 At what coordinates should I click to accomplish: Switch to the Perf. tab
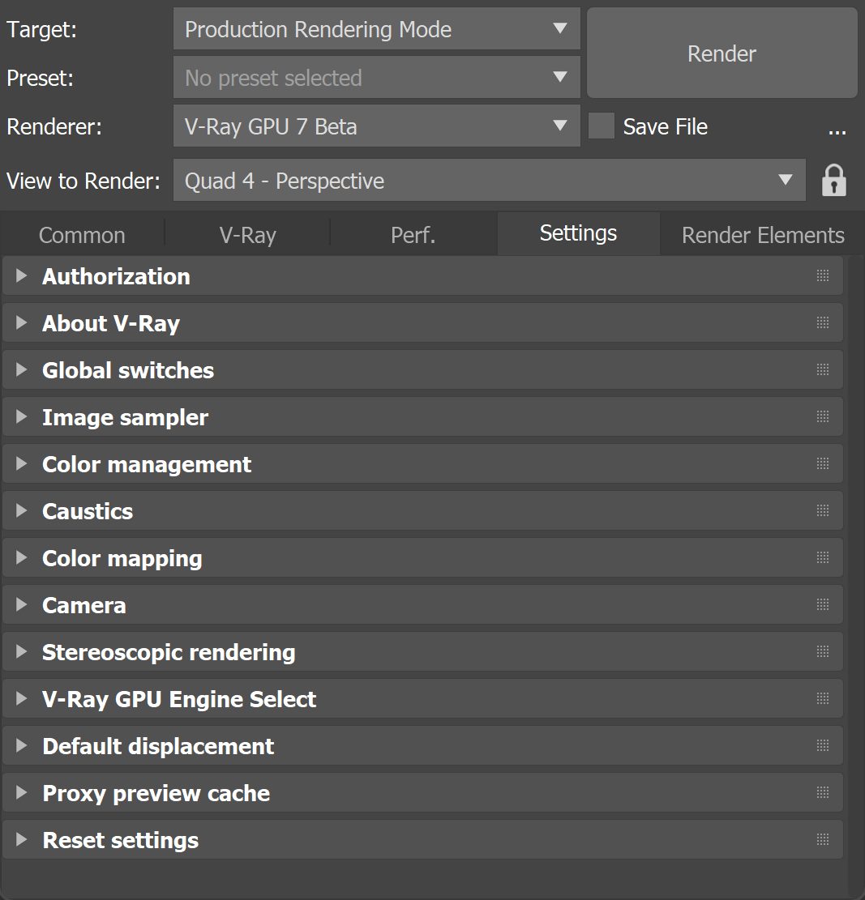413,235
